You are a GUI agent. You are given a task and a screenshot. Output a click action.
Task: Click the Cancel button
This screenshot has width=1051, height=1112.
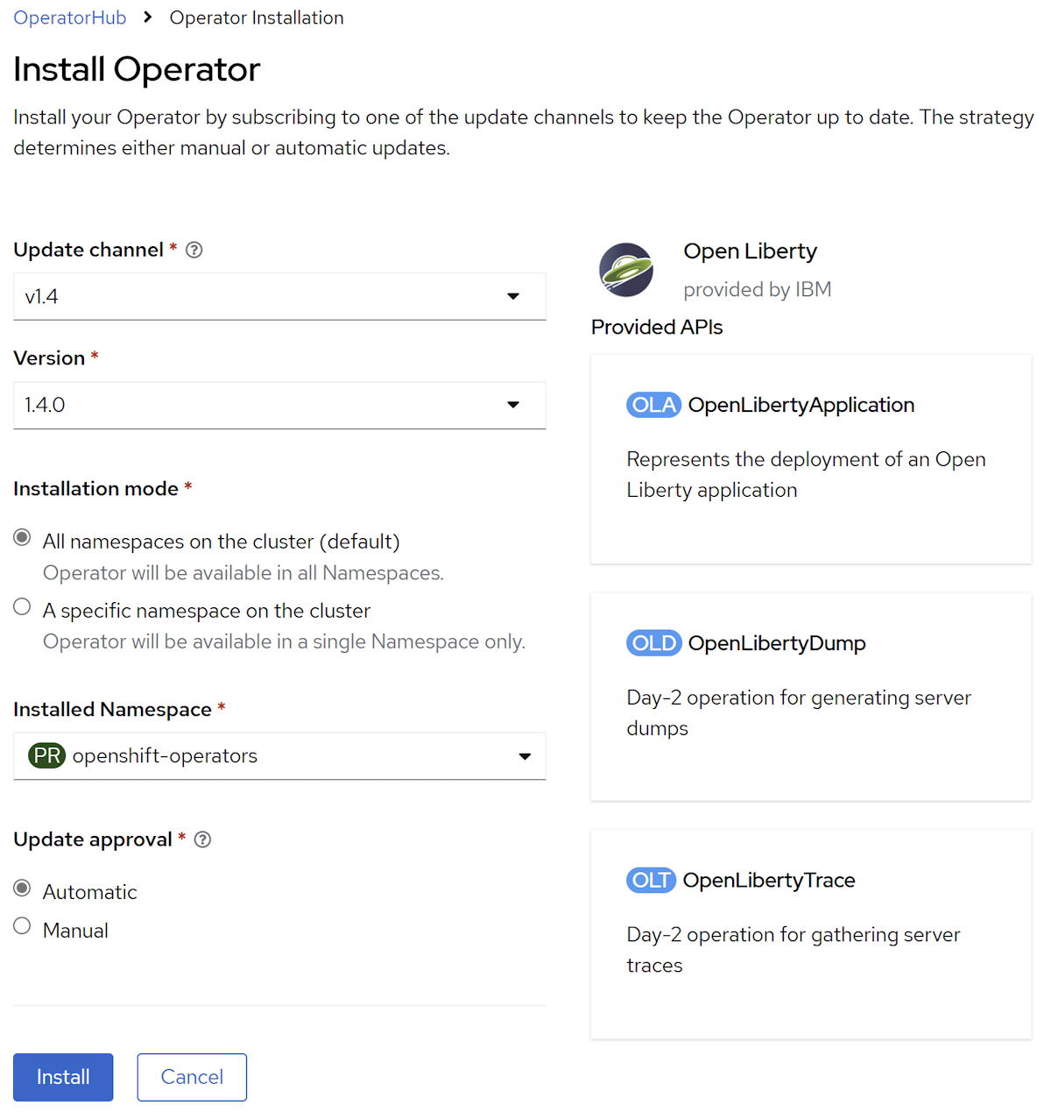click(192, 1077)
